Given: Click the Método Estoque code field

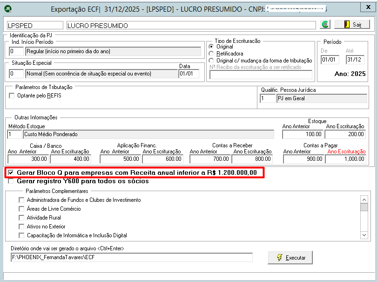Looking at the screenshot, I should (14, 134).
